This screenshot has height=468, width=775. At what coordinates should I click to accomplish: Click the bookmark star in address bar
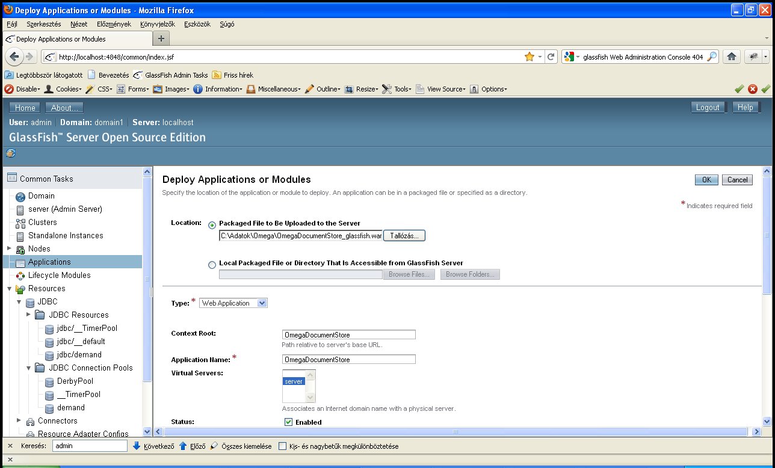[x=530, y=57]
